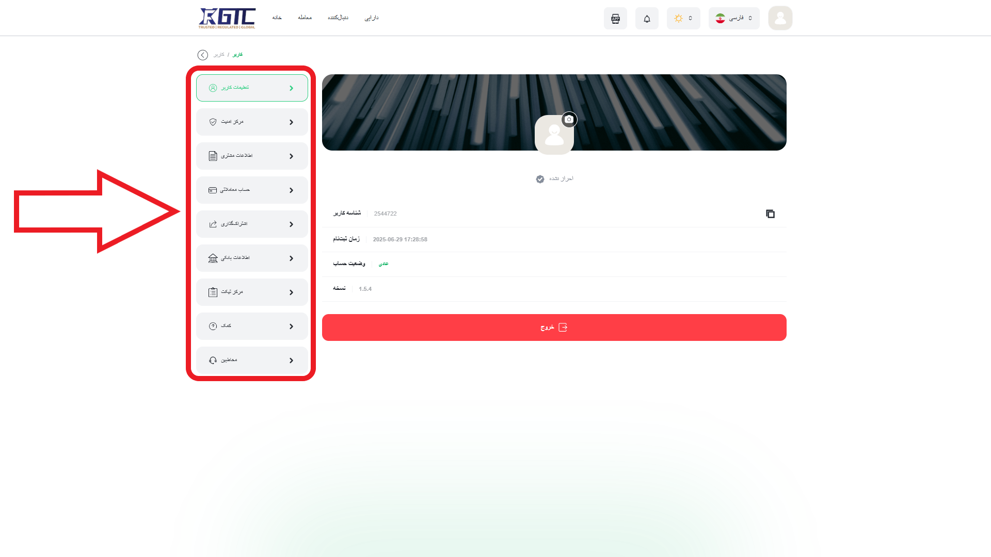This screenshot has width=991, height=557.
Task: Expand the مرکز امنیت chevron
Action: point(291,122)
